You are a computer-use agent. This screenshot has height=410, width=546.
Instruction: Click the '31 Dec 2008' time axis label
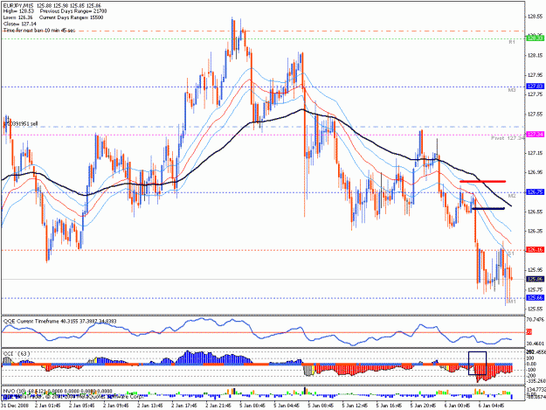pos(13,406)
